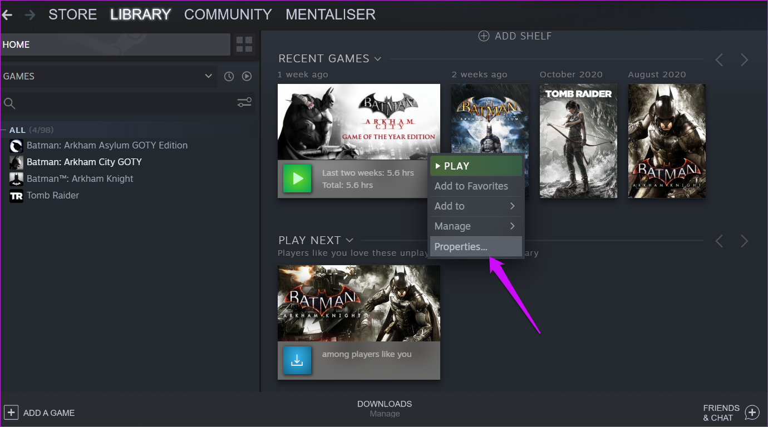
Task: Open the Batman Arkham City banner
Action: (359, 122)
